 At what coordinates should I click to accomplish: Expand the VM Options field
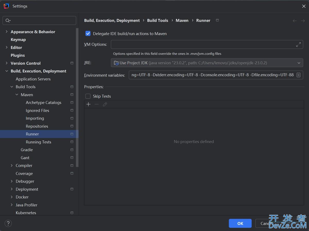[x=298, y=45]
